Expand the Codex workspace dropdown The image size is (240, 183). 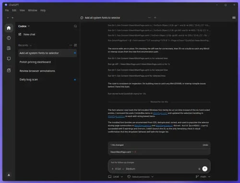coord(24,26)
